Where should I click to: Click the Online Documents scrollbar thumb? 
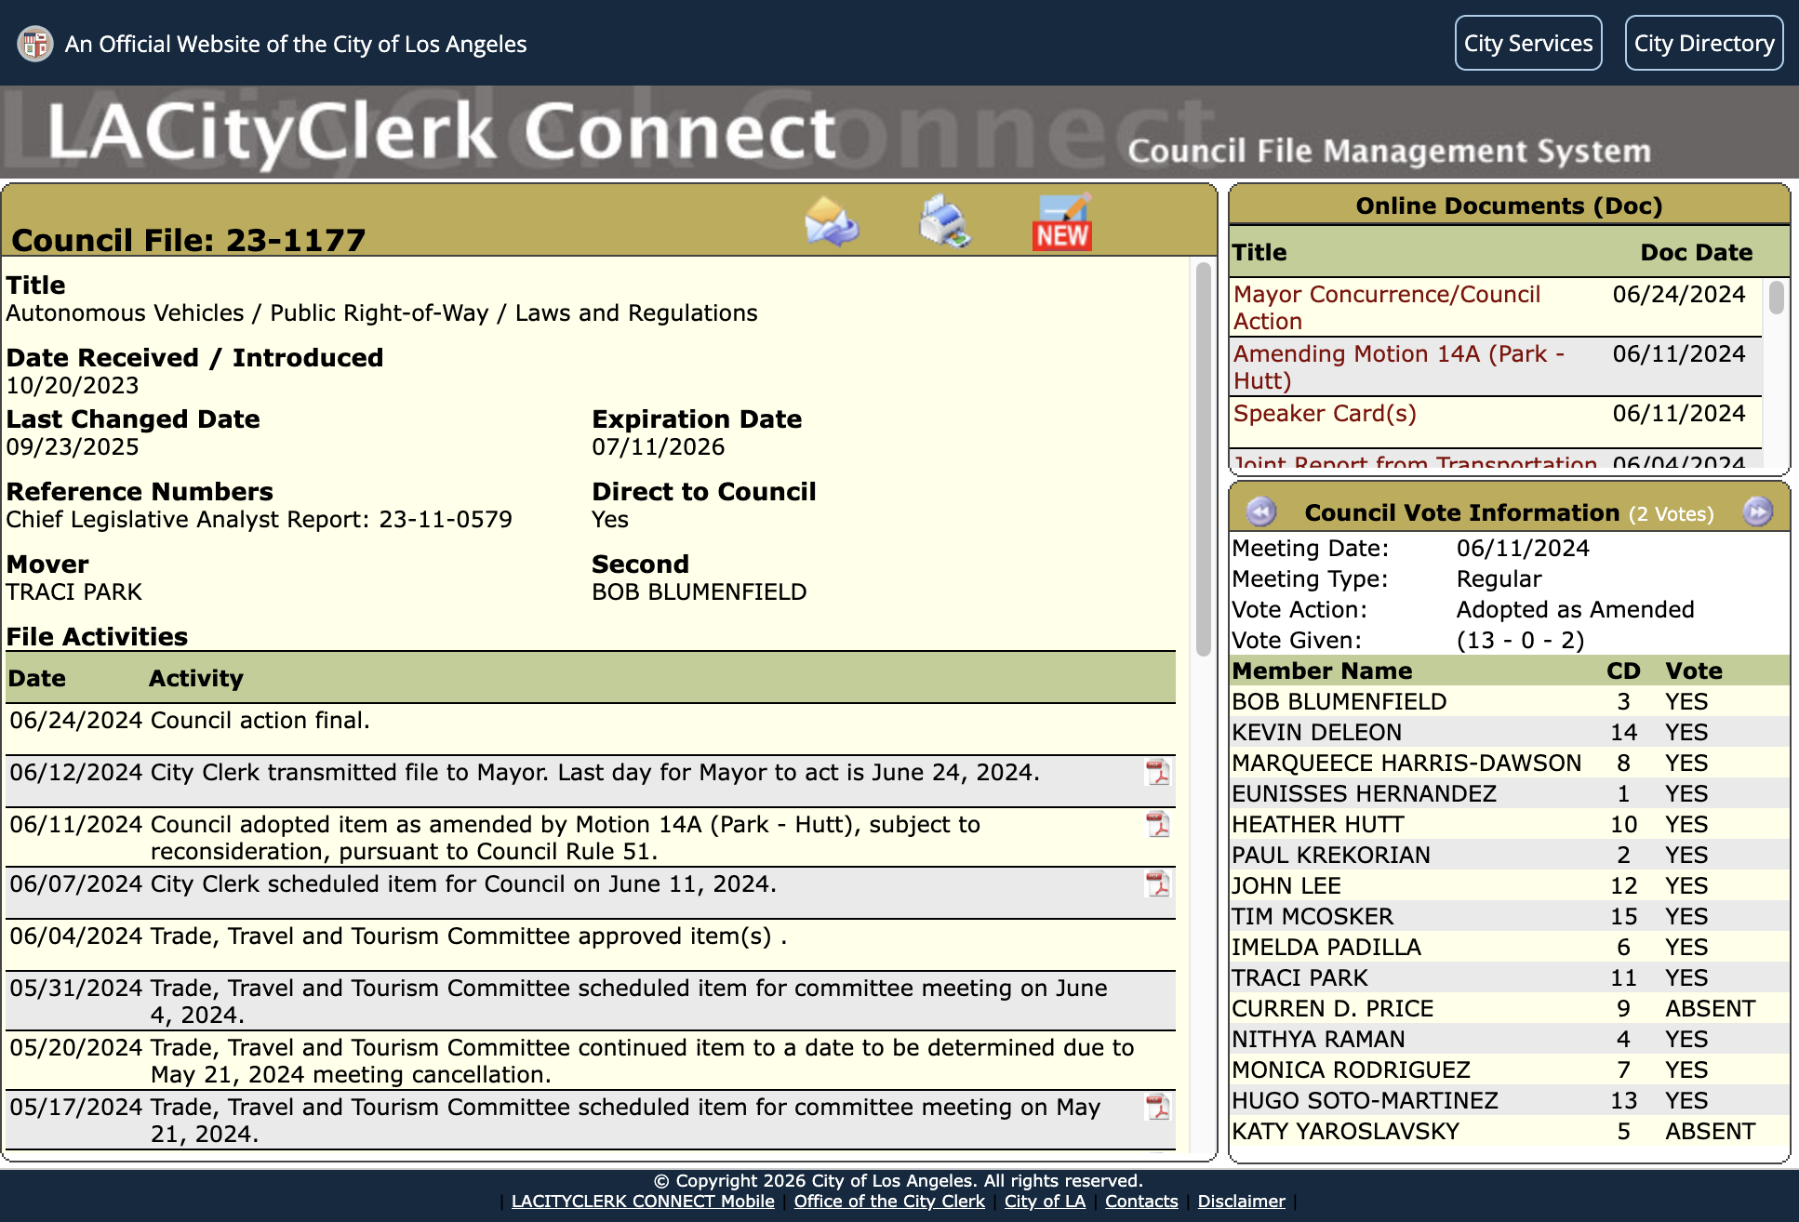[1776, 298]
